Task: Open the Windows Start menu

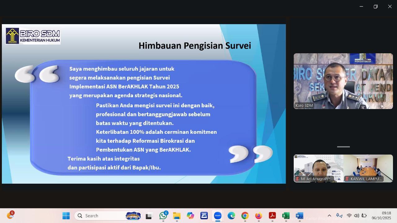Action: tap(66, 216)
